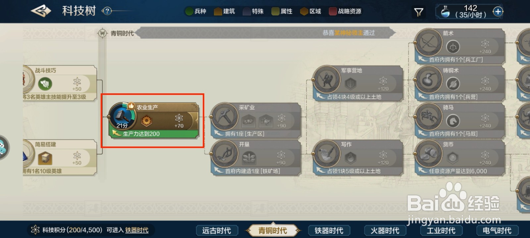Switch to the 远古时代 era tab
The image size is (530, 238).
pos(217,230)
